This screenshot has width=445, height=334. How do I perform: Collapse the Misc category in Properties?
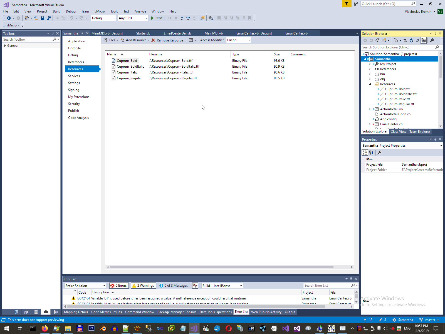(x=363, y=159)
